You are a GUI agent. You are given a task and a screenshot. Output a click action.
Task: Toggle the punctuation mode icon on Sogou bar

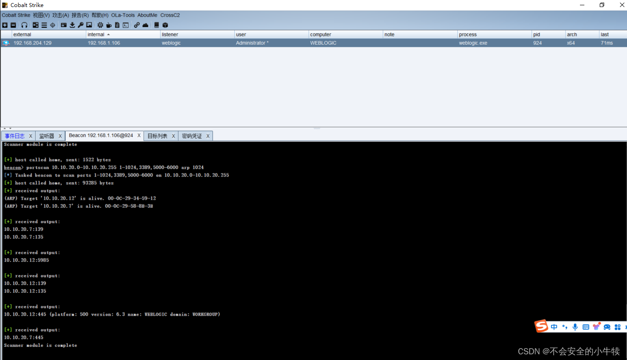[x=565, y=327]
